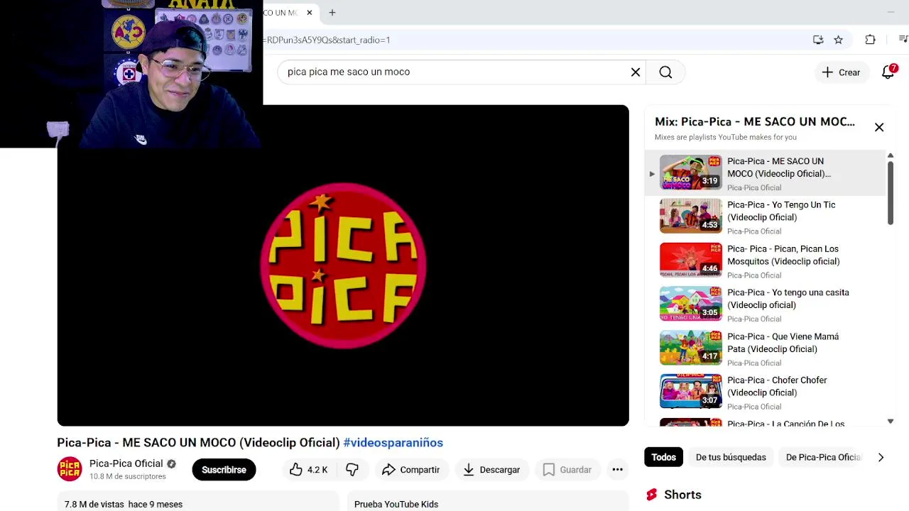Play ME SACO UN MOCO playlist thumbnail
This screenshot has width=909, height=511.
click(x=691, y=172)
